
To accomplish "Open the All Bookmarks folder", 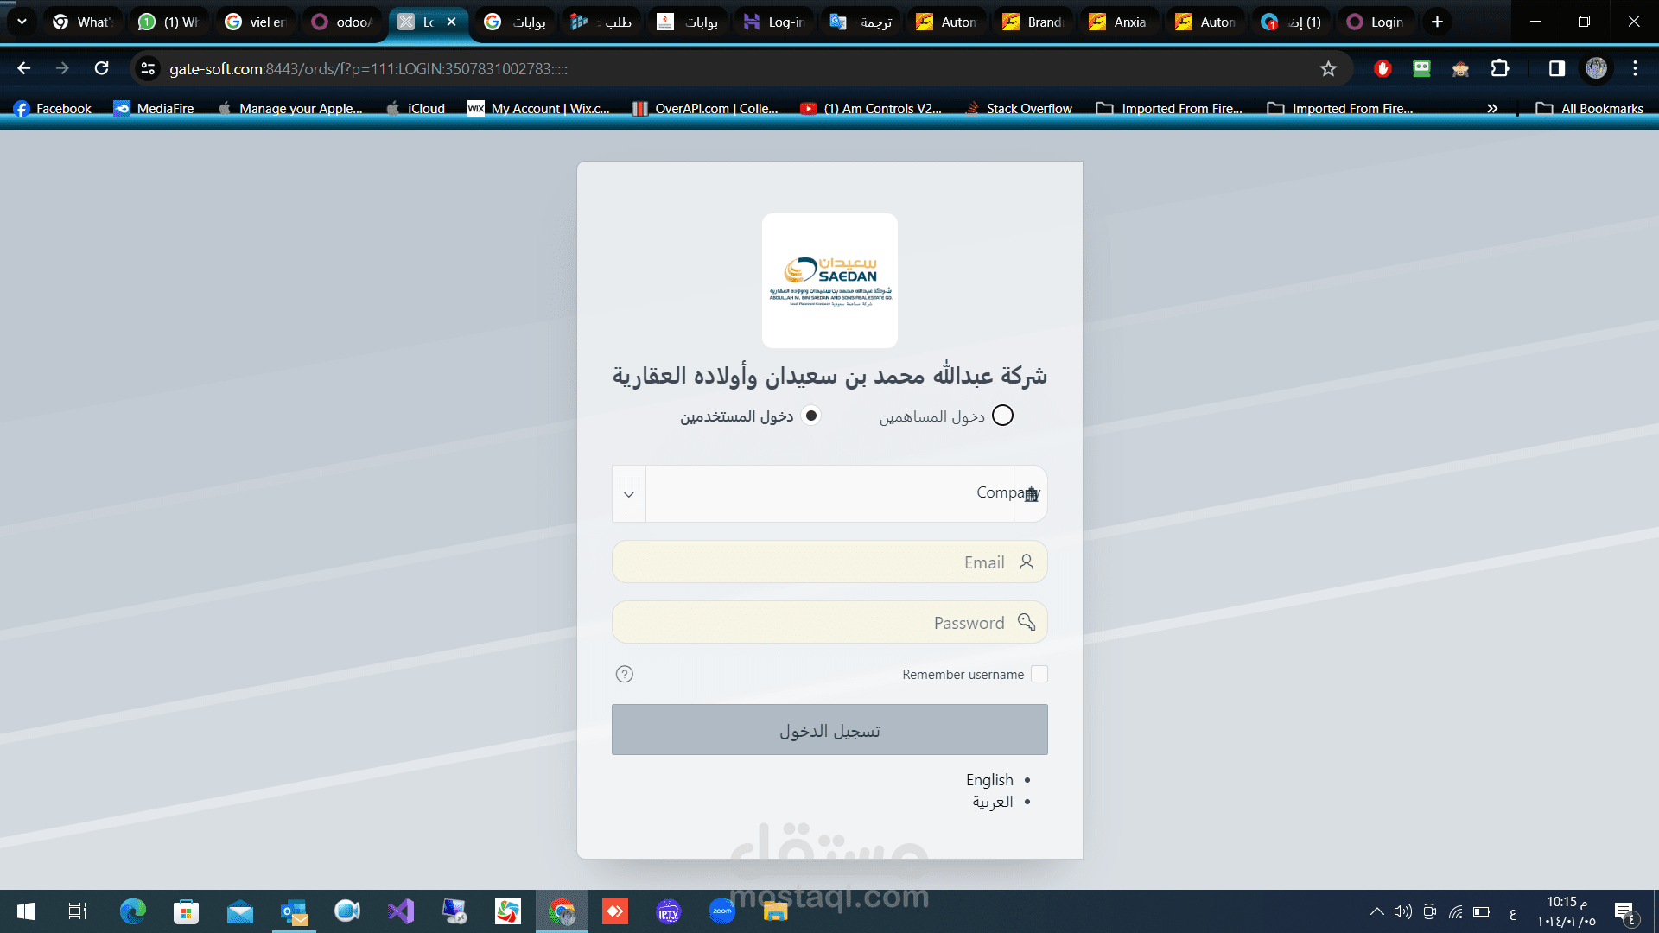I will click(x=1590, y=108).
